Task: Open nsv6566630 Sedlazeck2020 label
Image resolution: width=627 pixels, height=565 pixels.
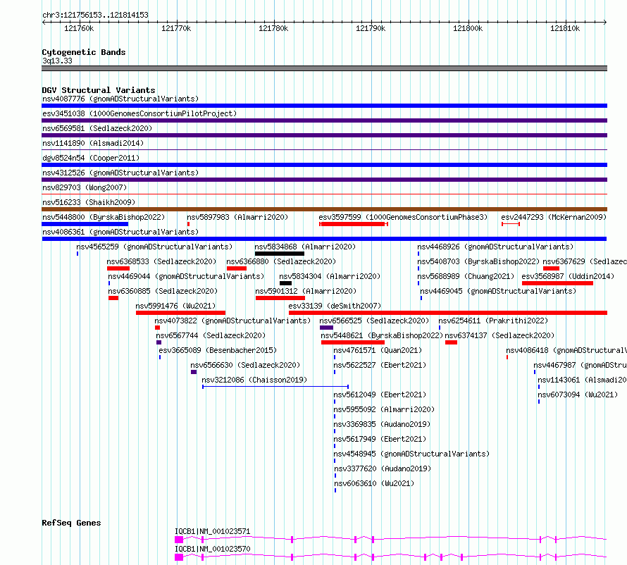Action: pyautogui.click(x=246, y=365)
